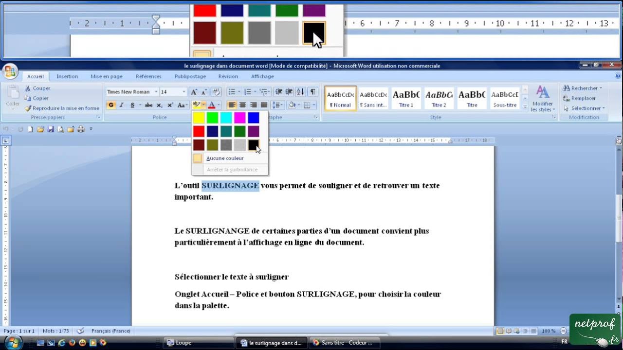This screenshot has width=623, height=350.
Task: Click the multilevel list icon
Action: pyautogui.click(x=263, y=92)
